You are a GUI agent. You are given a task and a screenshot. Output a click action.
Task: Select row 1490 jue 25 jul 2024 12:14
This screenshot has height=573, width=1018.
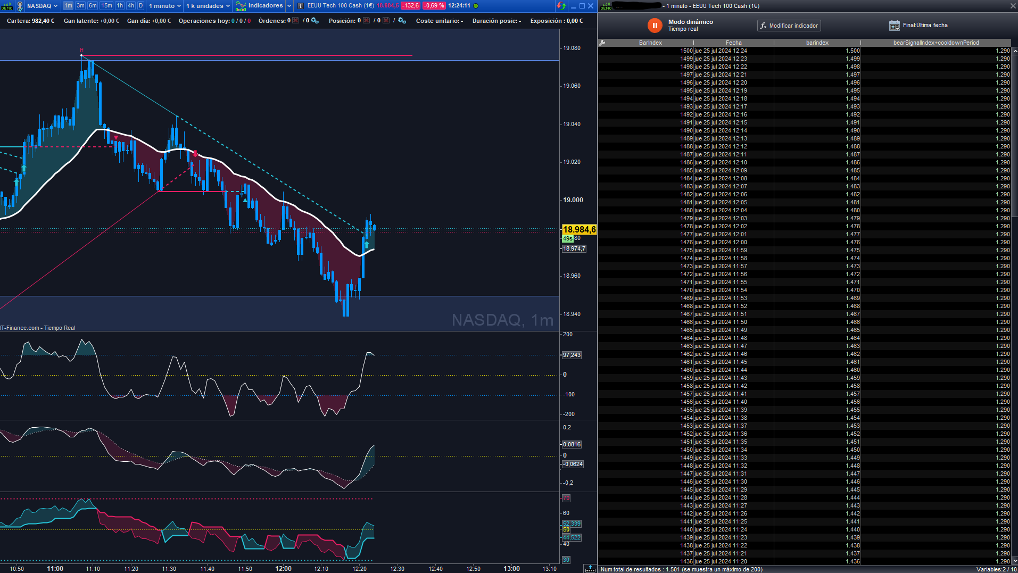pos(804,131)
